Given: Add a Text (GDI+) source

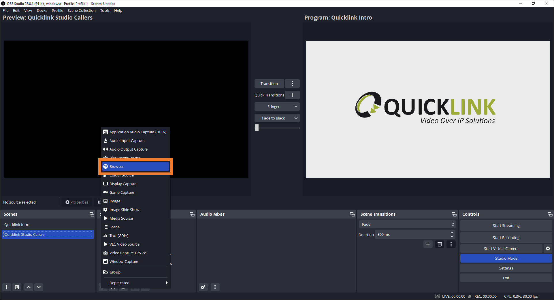Looking at the screenshot, I should pos(135,236).
